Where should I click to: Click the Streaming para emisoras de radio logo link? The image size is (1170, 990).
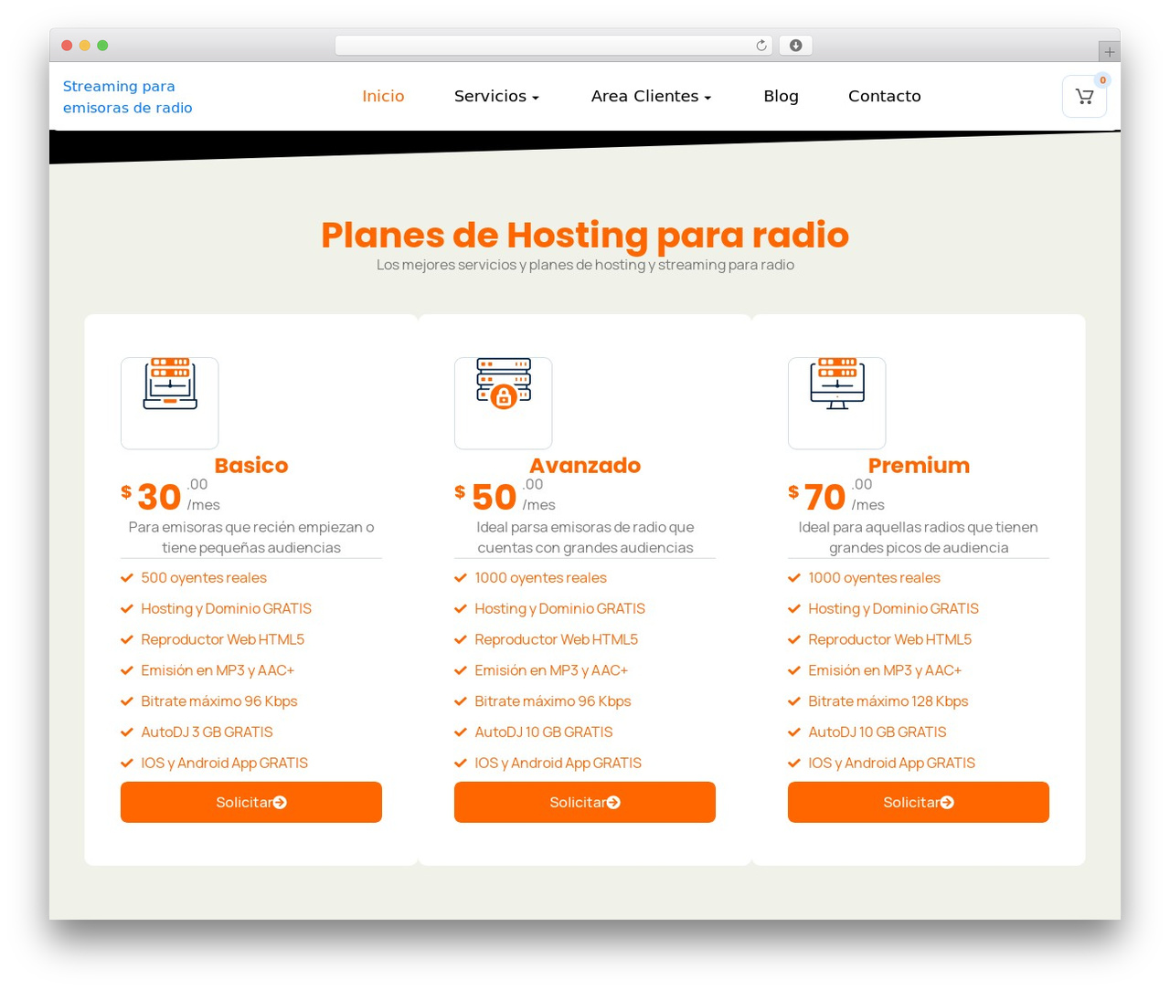(128, 97)
